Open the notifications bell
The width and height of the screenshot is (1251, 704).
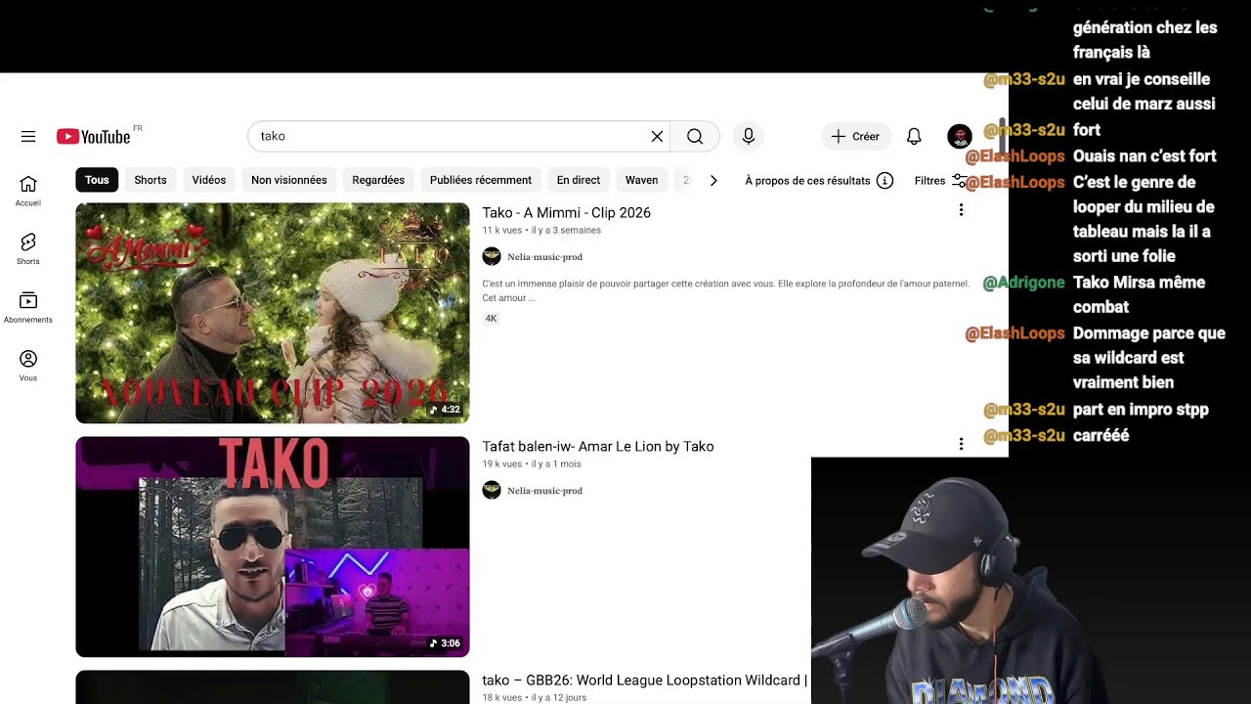tap(914, 137)
